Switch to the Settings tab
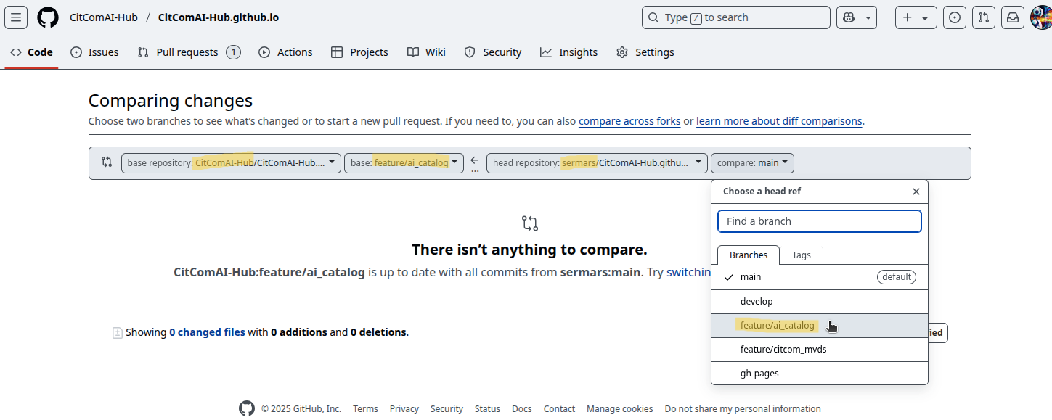 tap(645, 52)
